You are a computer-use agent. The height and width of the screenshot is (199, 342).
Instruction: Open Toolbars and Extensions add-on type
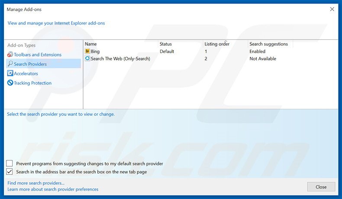click(38, 54)
